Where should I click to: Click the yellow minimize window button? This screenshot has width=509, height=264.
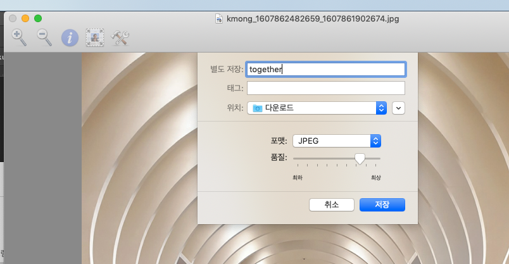(x=25, y=18)
